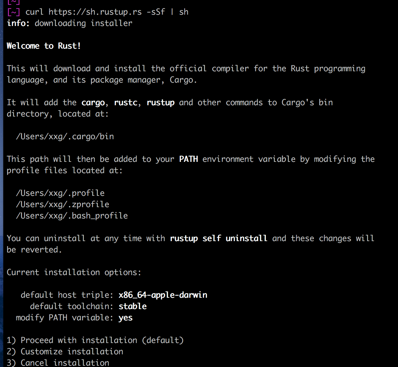The width and height of the screenshot is (398, 367).
Task: Click option 2 "Customize installation"
Action: point(65,352)
